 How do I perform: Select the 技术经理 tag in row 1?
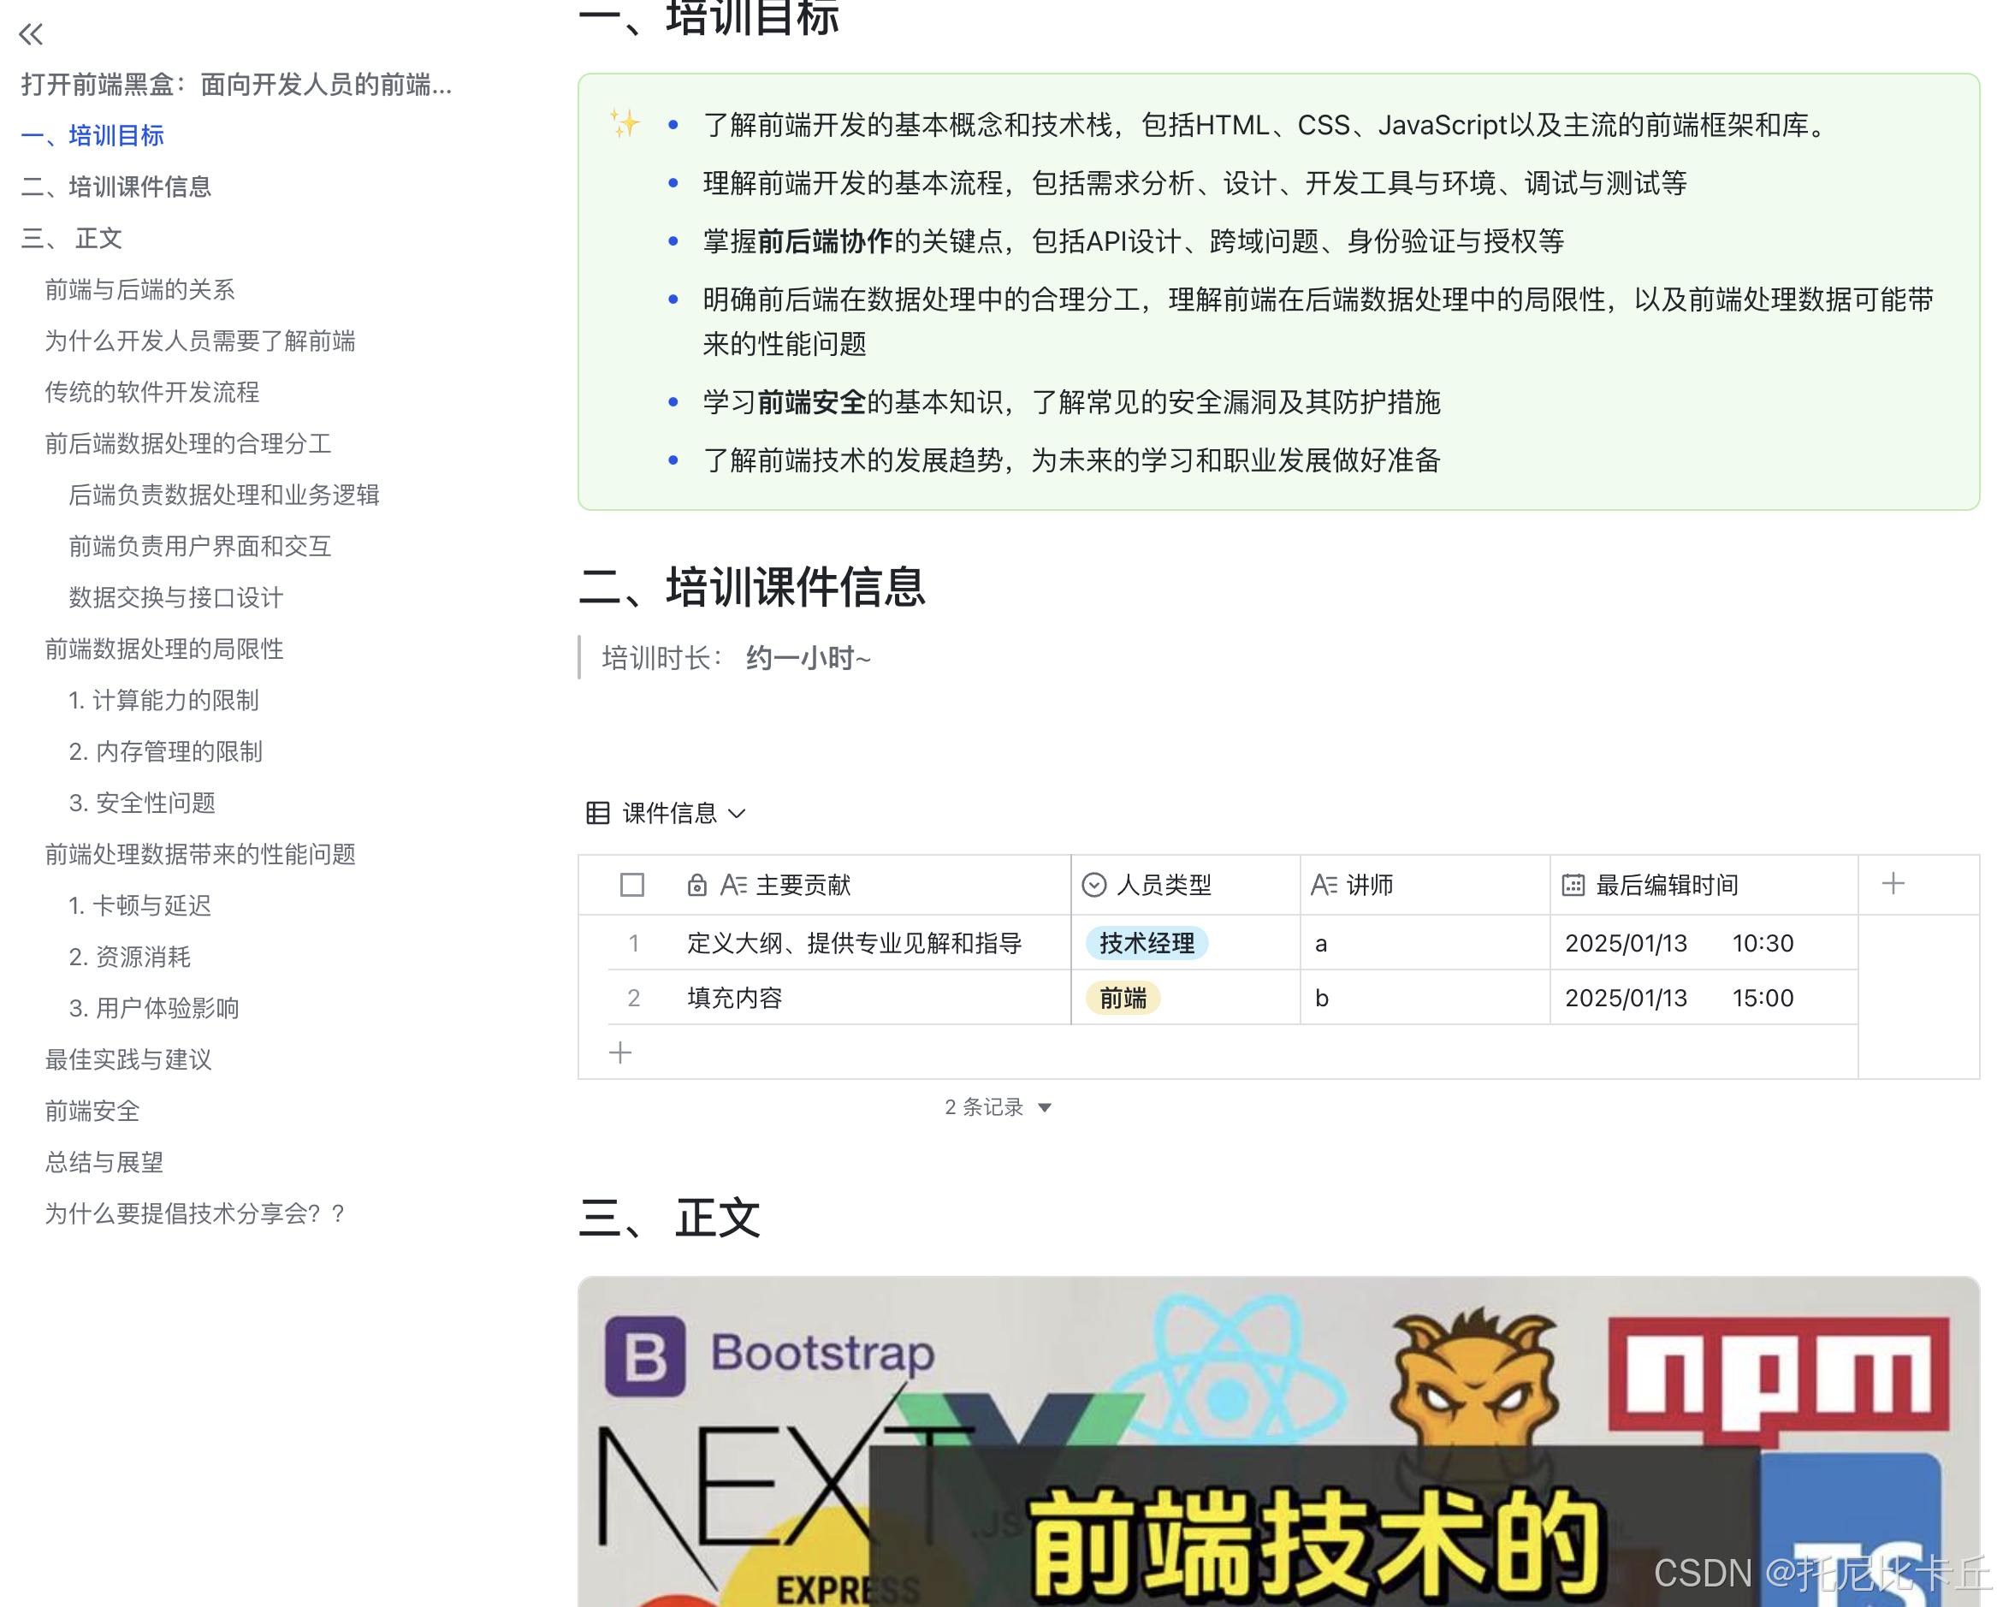(x=1147, y=943)
